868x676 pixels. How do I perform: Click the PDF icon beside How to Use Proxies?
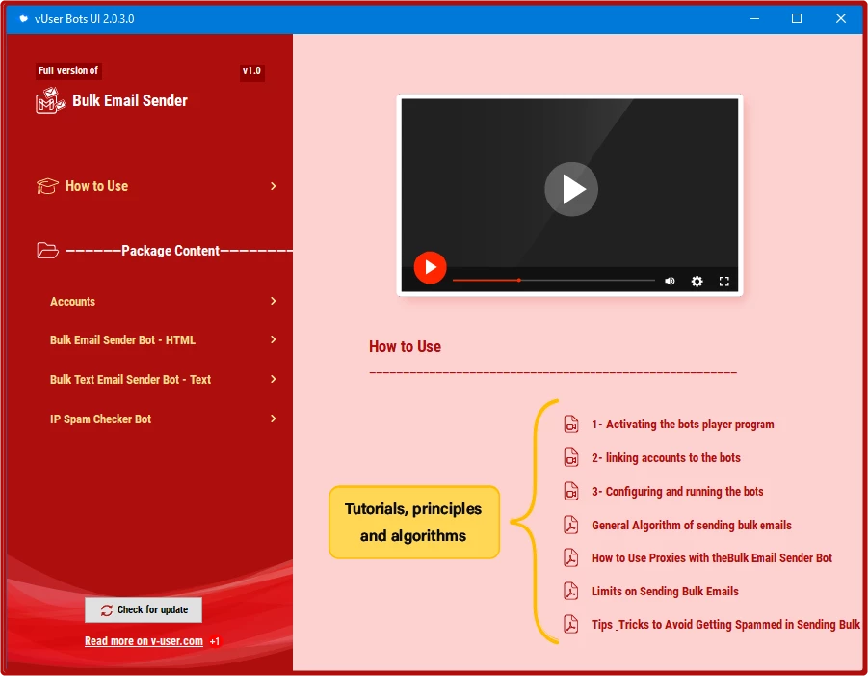[570, 557]
